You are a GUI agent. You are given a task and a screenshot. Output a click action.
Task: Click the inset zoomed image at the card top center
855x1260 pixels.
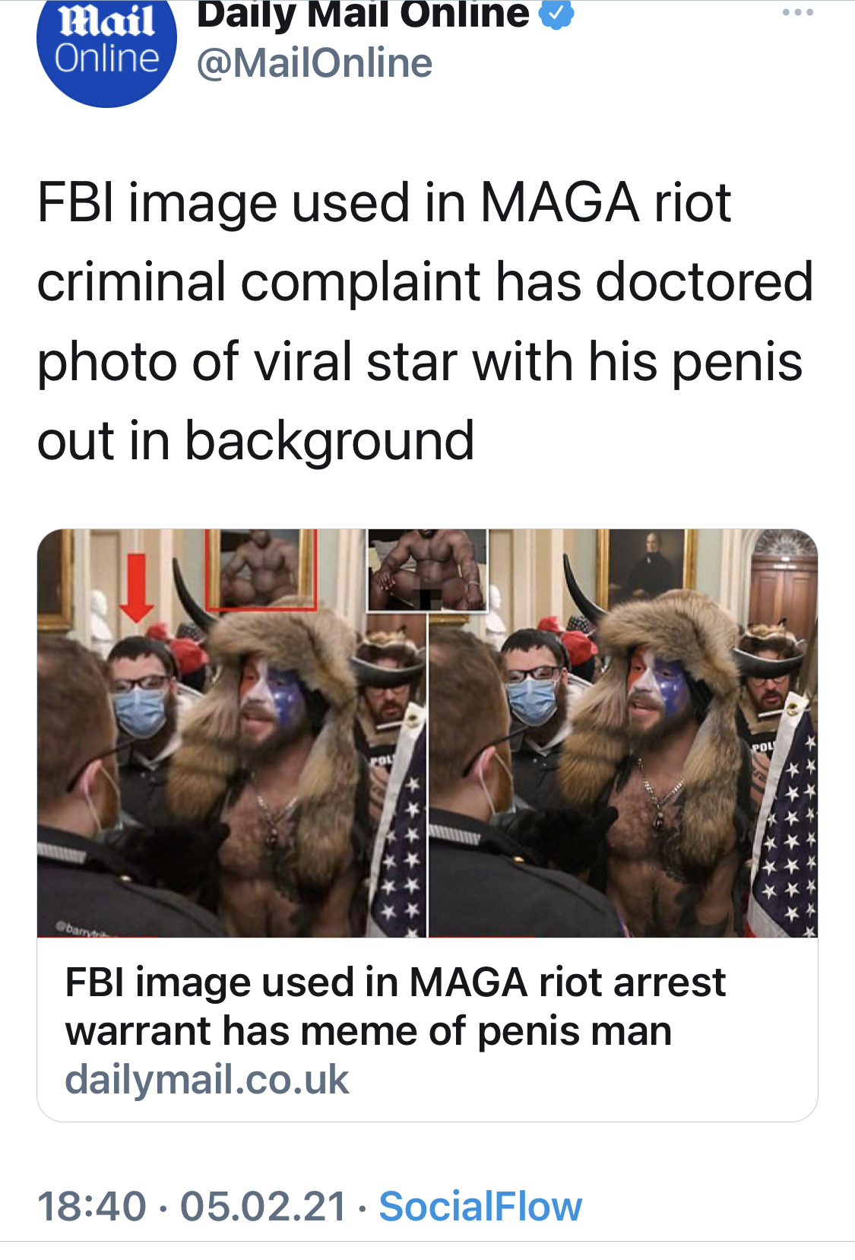pos(427,570)
